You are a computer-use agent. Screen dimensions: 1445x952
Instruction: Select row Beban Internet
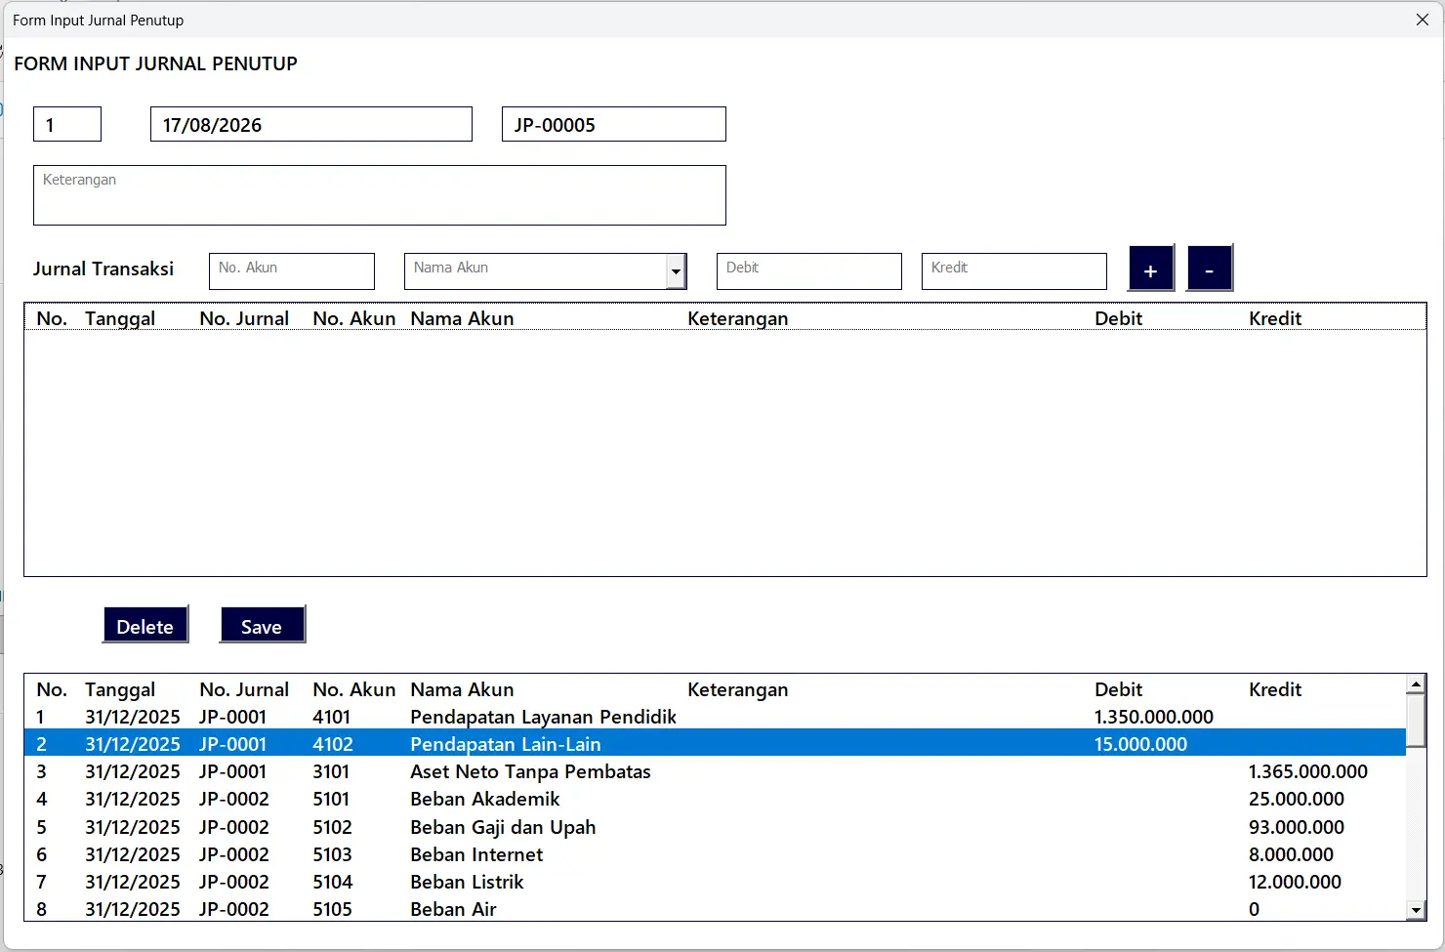[715, 854]
